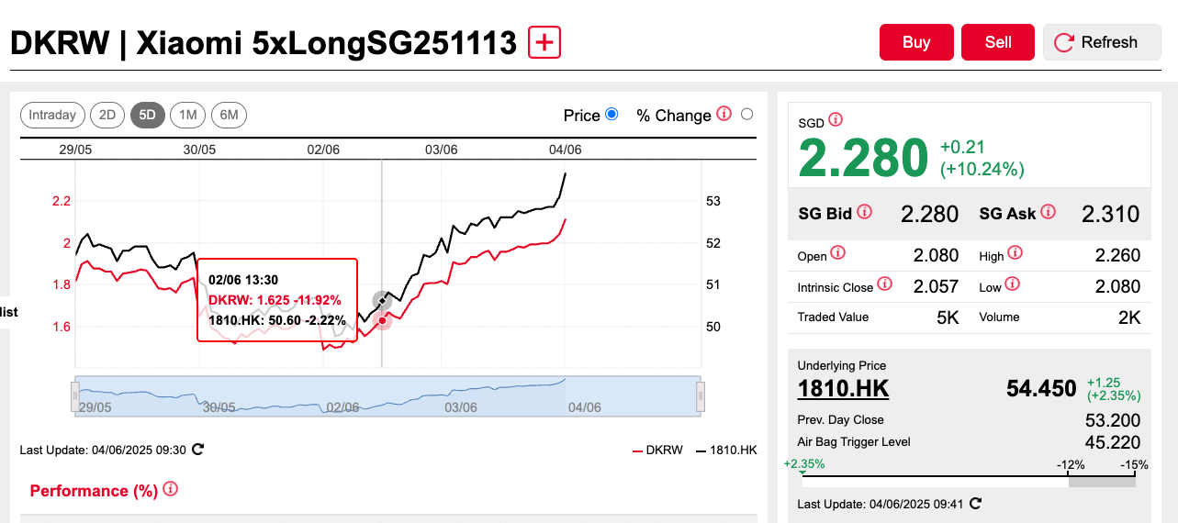Open info icon beside Intrinsic Close
1178x523 pixels.
[884, 284]
